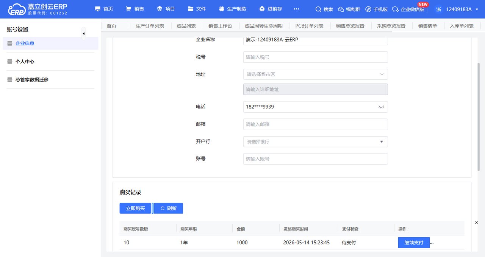This screenshot has height=257, width=485.
Task: Switch to the 生产订单列表 tab
Action: click(x=150, y=26)
